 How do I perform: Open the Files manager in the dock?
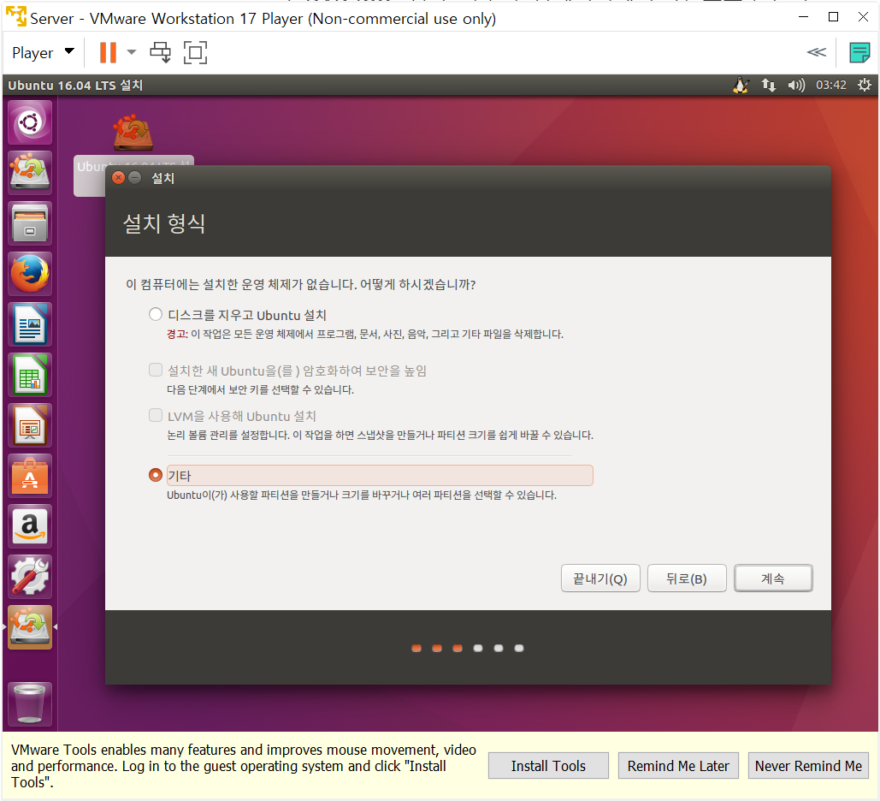coord(30,223)
